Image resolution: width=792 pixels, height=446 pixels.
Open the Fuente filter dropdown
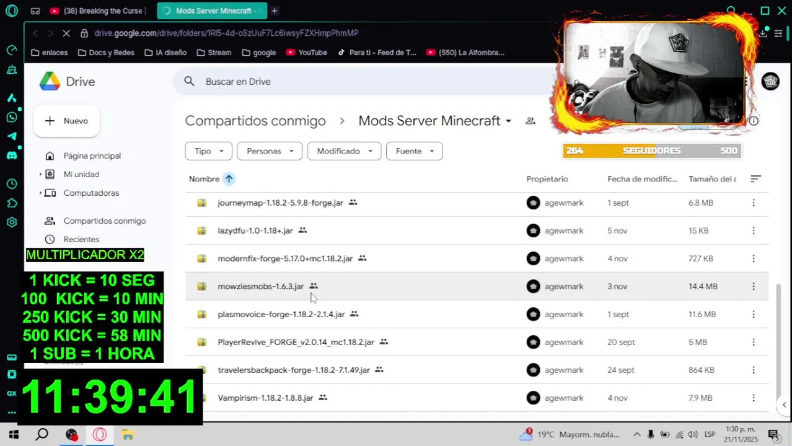[x=415, y=151]
